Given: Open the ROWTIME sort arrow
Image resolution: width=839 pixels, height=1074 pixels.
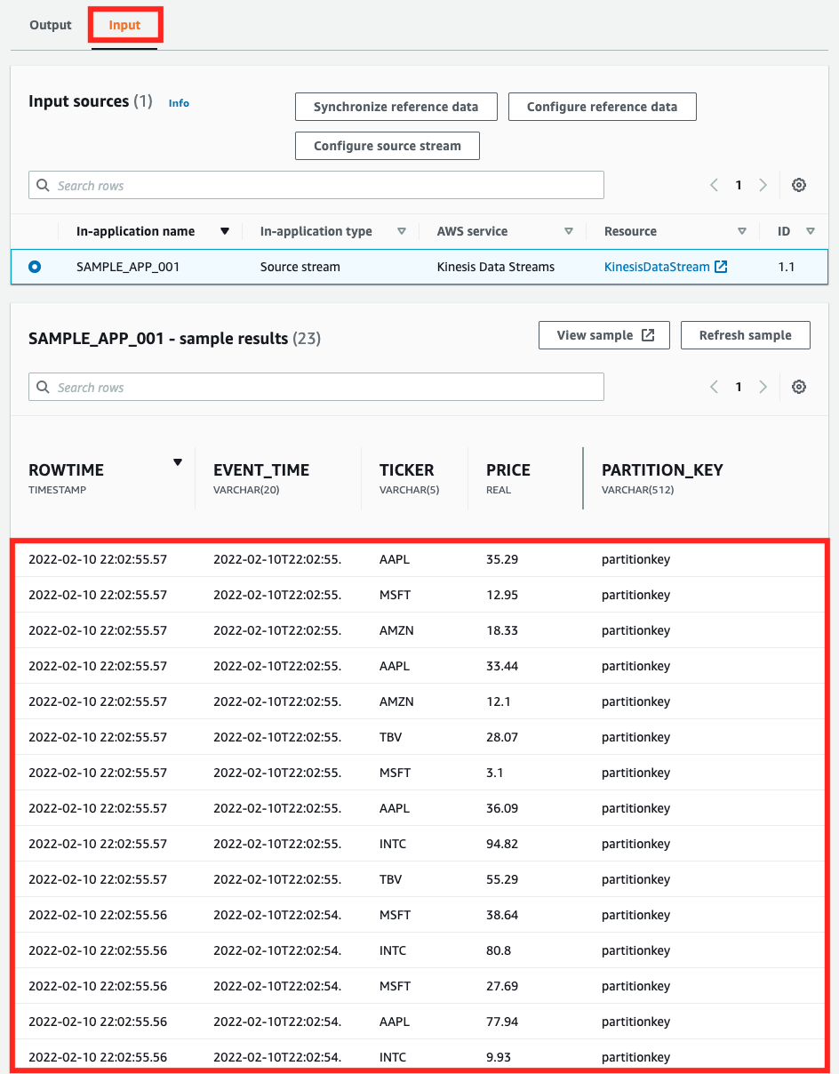Looking at the screenshot, I should (178, 461).
